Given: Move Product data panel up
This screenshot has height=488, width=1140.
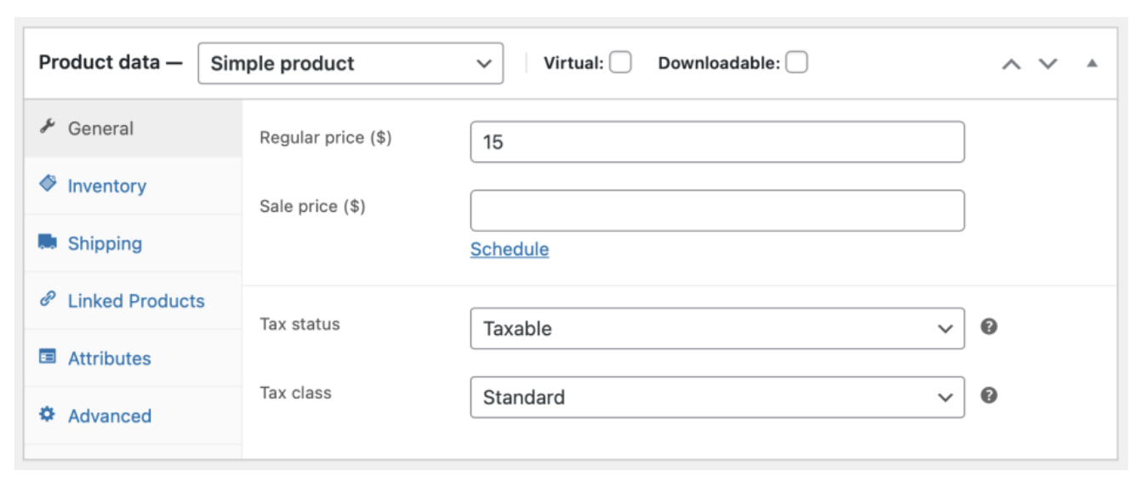Looking at the screenshot, I should (1011, 64).
